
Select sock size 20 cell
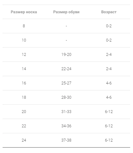24,112
